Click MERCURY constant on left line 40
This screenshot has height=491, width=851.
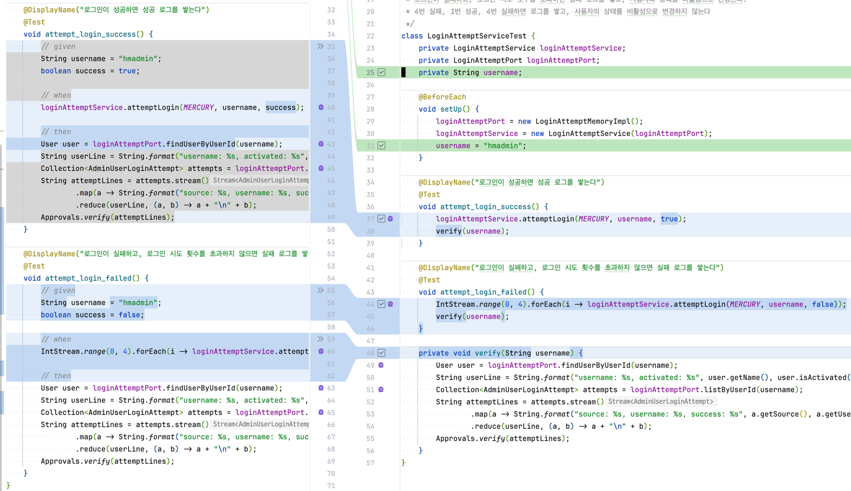click(x=198, y=107)
